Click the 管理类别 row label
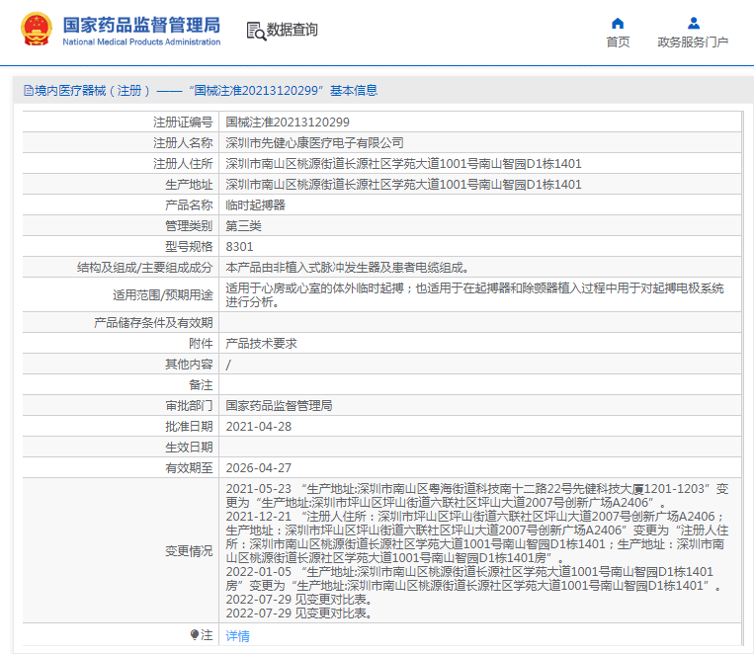Screen dimensions: 754x654 [x=189, y=225]
